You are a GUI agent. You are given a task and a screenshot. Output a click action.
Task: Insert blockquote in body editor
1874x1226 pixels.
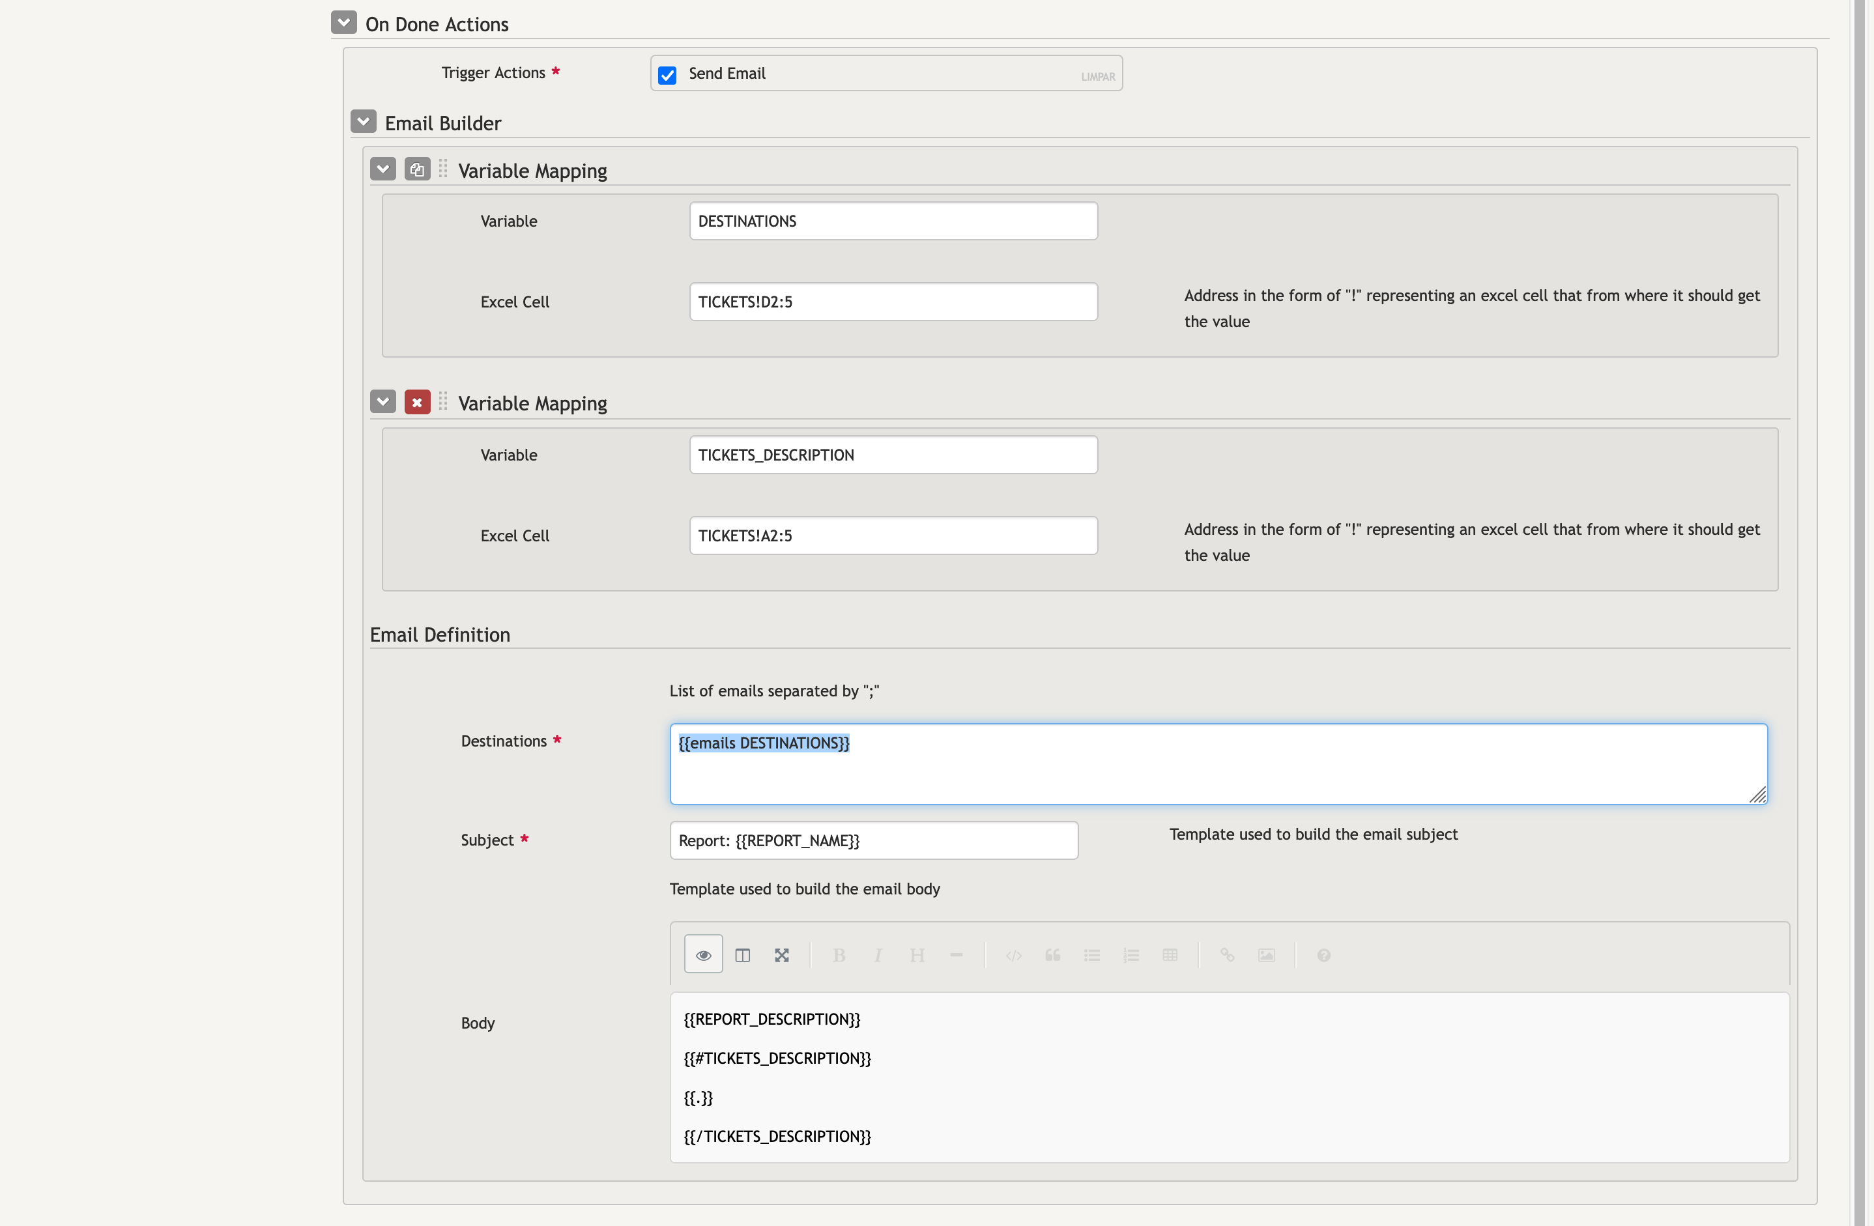[1053, 954]
